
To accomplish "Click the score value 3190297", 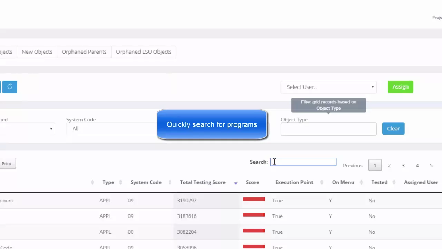I will [187, 201].
